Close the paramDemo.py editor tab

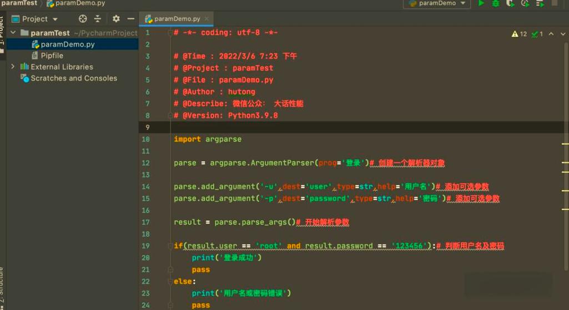207,19
